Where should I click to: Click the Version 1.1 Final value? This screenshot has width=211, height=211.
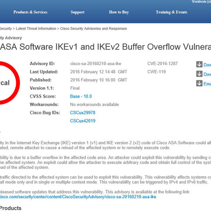[x=75, y=88]
